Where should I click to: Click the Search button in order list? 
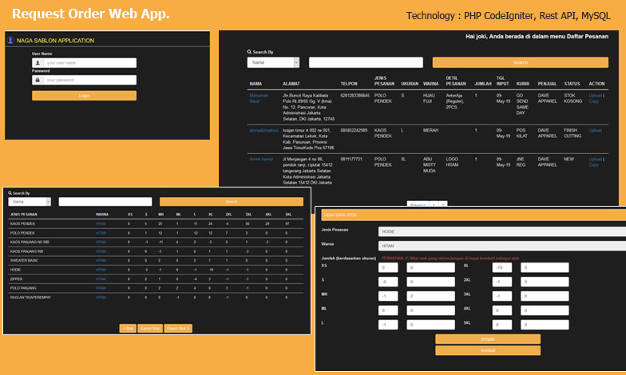point(520,62)
